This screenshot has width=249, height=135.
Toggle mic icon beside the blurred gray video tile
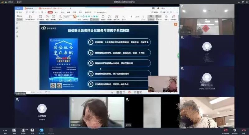(x=127, y=99)
